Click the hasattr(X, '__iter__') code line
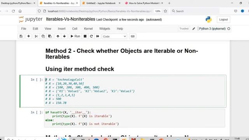Image resolution: width=249 pixels, height=140 pixels. click(x=68, y=112)
